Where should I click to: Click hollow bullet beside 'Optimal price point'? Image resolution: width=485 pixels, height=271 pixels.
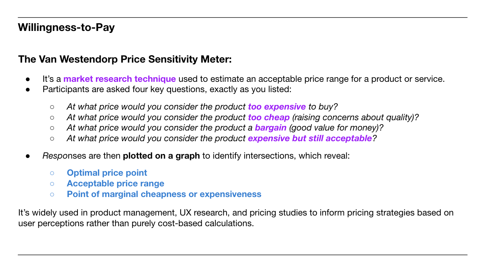pyautogui.click(x=52, y=173)
